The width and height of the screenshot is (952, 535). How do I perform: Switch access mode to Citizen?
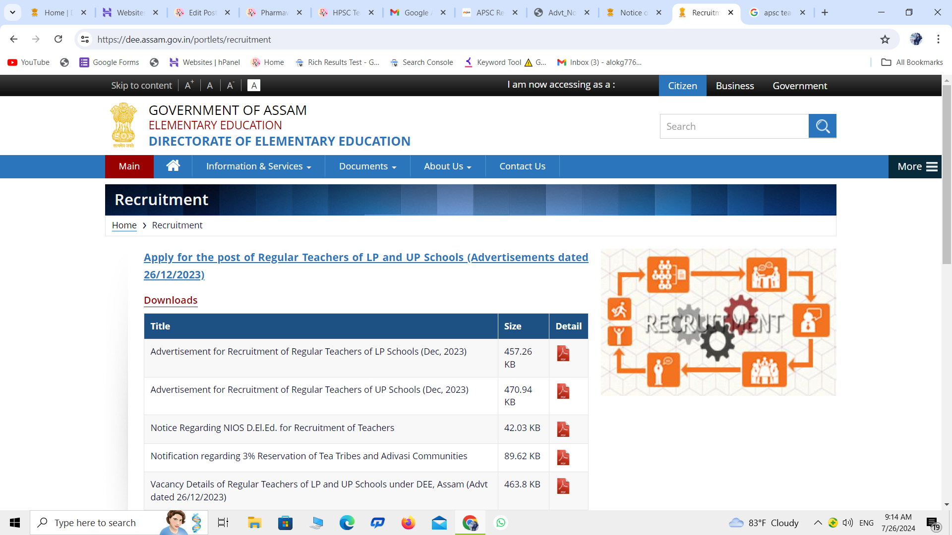(x=682, y=86)
